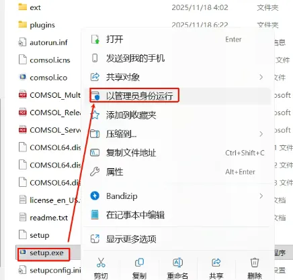Click the Share icon in bottom bar
This screenshot has width=293, height=280.
tap(216, 263)
